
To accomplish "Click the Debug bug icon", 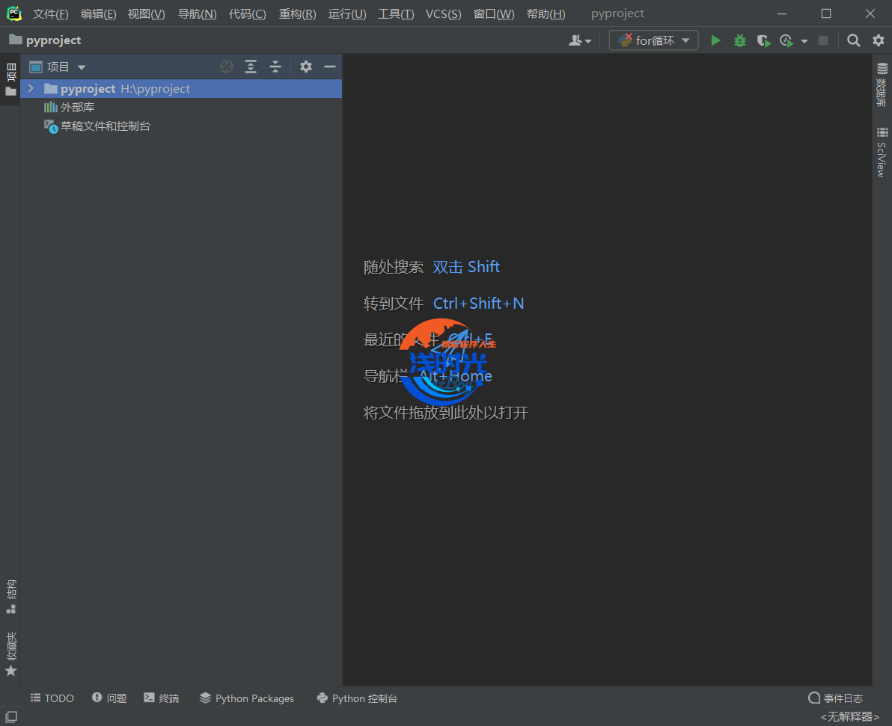I will pos(739,40).
